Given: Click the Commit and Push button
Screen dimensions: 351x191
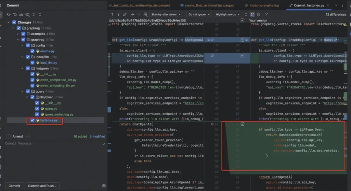Looking at the screenshot, I should click(42, 186).
